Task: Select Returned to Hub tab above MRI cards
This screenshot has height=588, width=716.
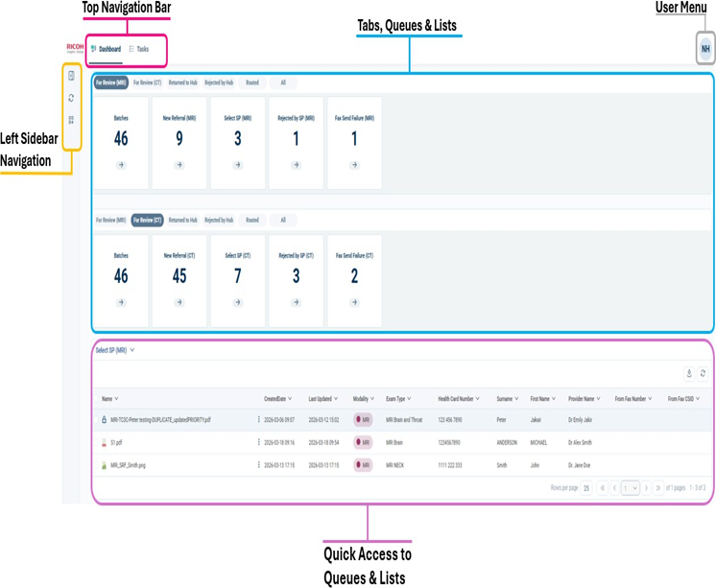Action: coord(183,82)
